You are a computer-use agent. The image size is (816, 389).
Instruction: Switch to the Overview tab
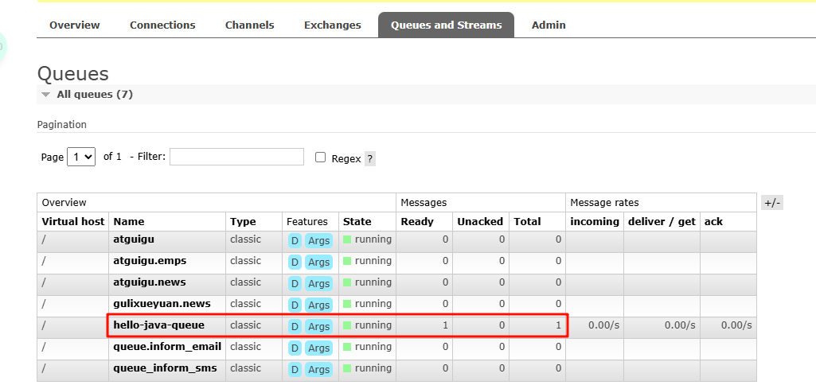click(75, 25)
